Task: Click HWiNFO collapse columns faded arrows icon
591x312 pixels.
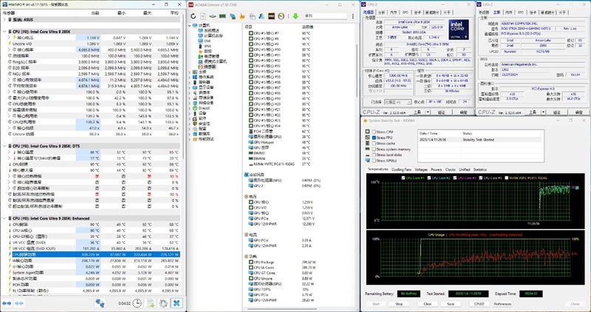Action: 19,303
